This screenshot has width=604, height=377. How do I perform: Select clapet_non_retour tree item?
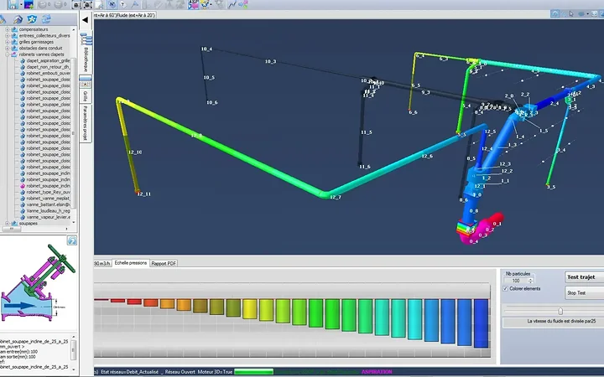point(48,67)
